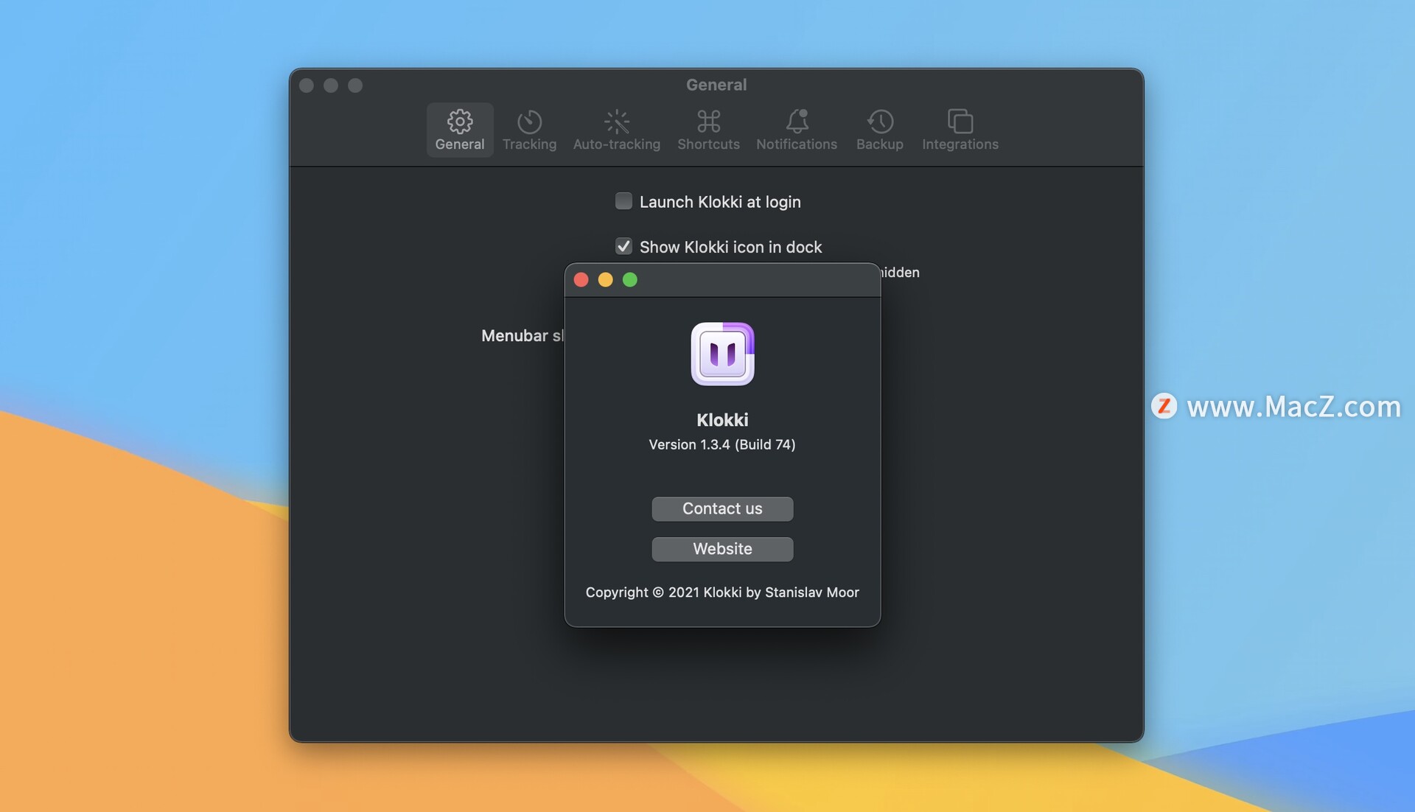1415x812 pixels.
Task: Switch to the Integrations tab
Action: (x=960, y=130)
